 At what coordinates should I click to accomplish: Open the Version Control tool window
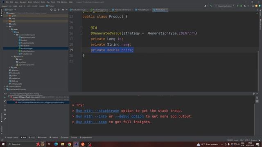click(11, 138)
